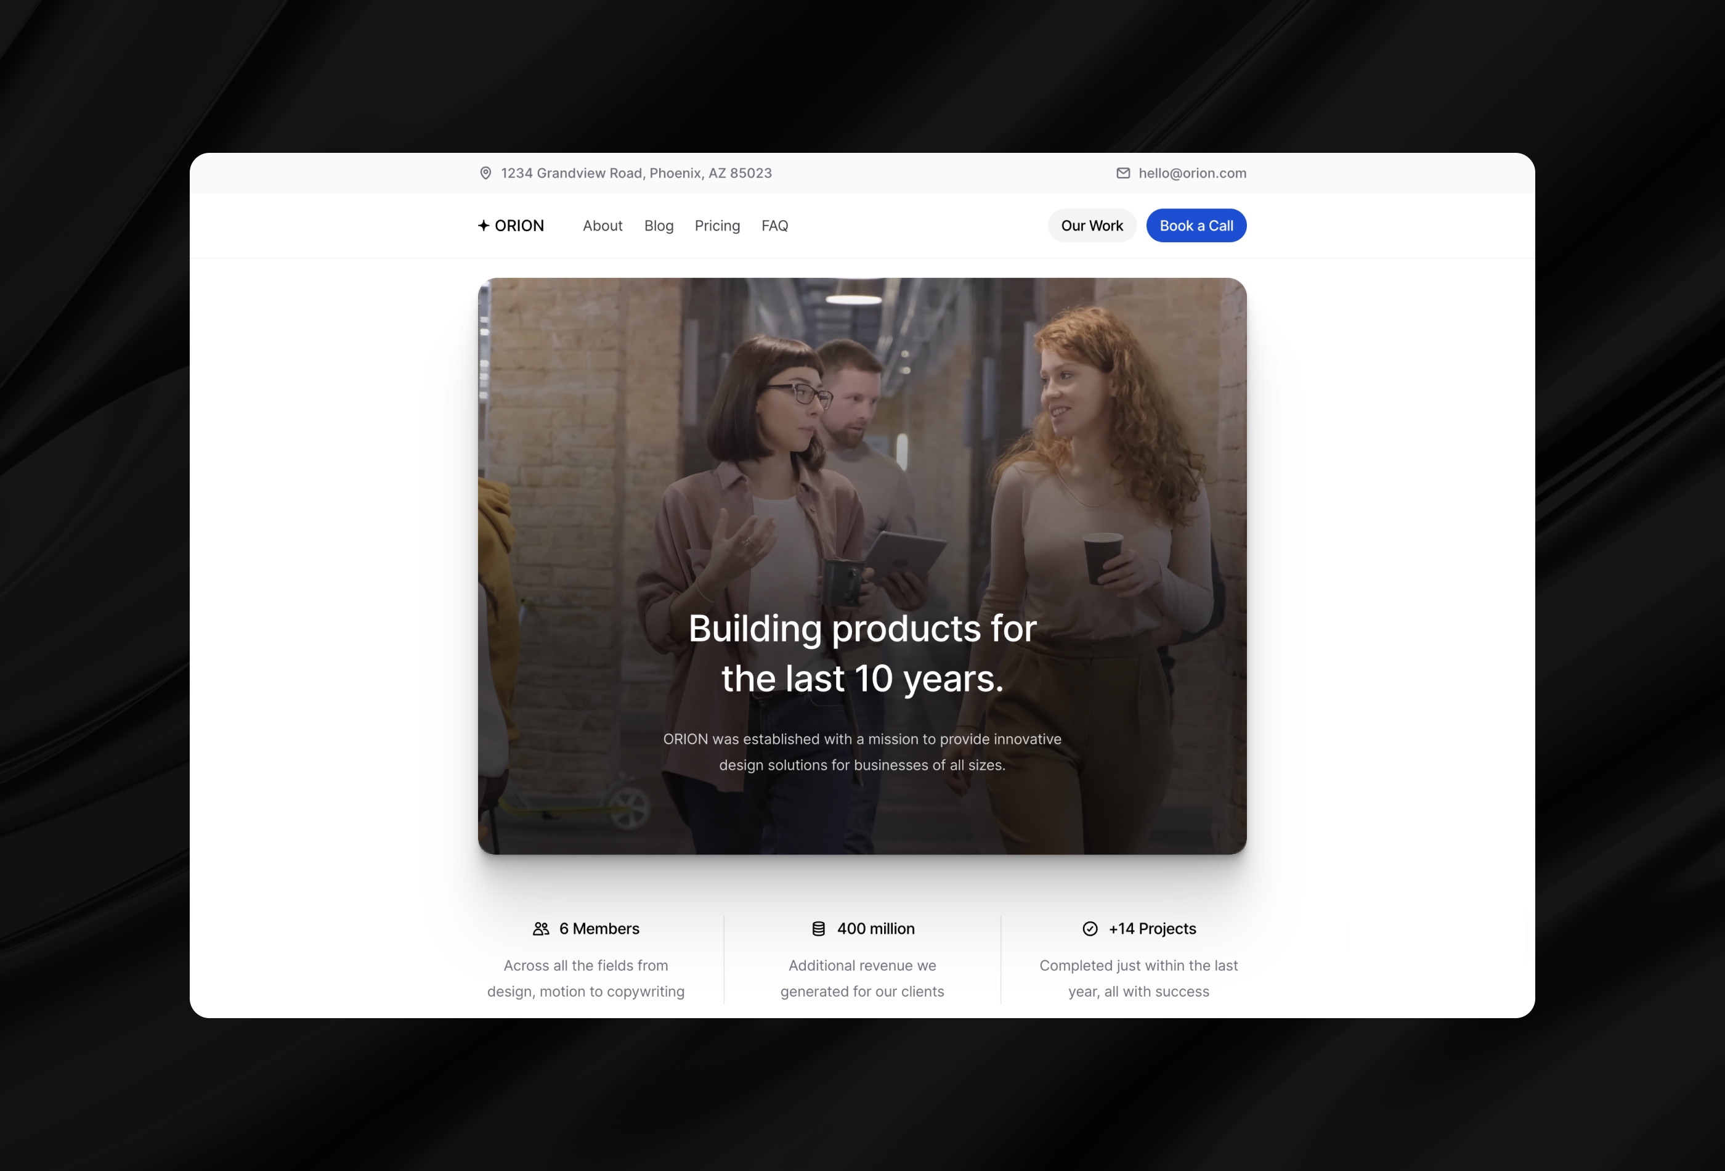Go to the Blog page

point(659,226)
